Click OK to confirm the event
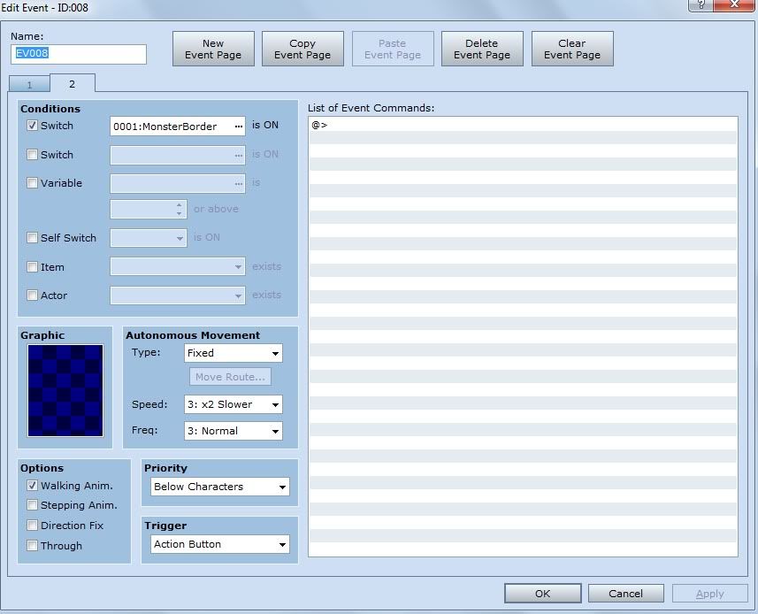The height and width of the screenshot is (614, 758). [x=542, y=594]
